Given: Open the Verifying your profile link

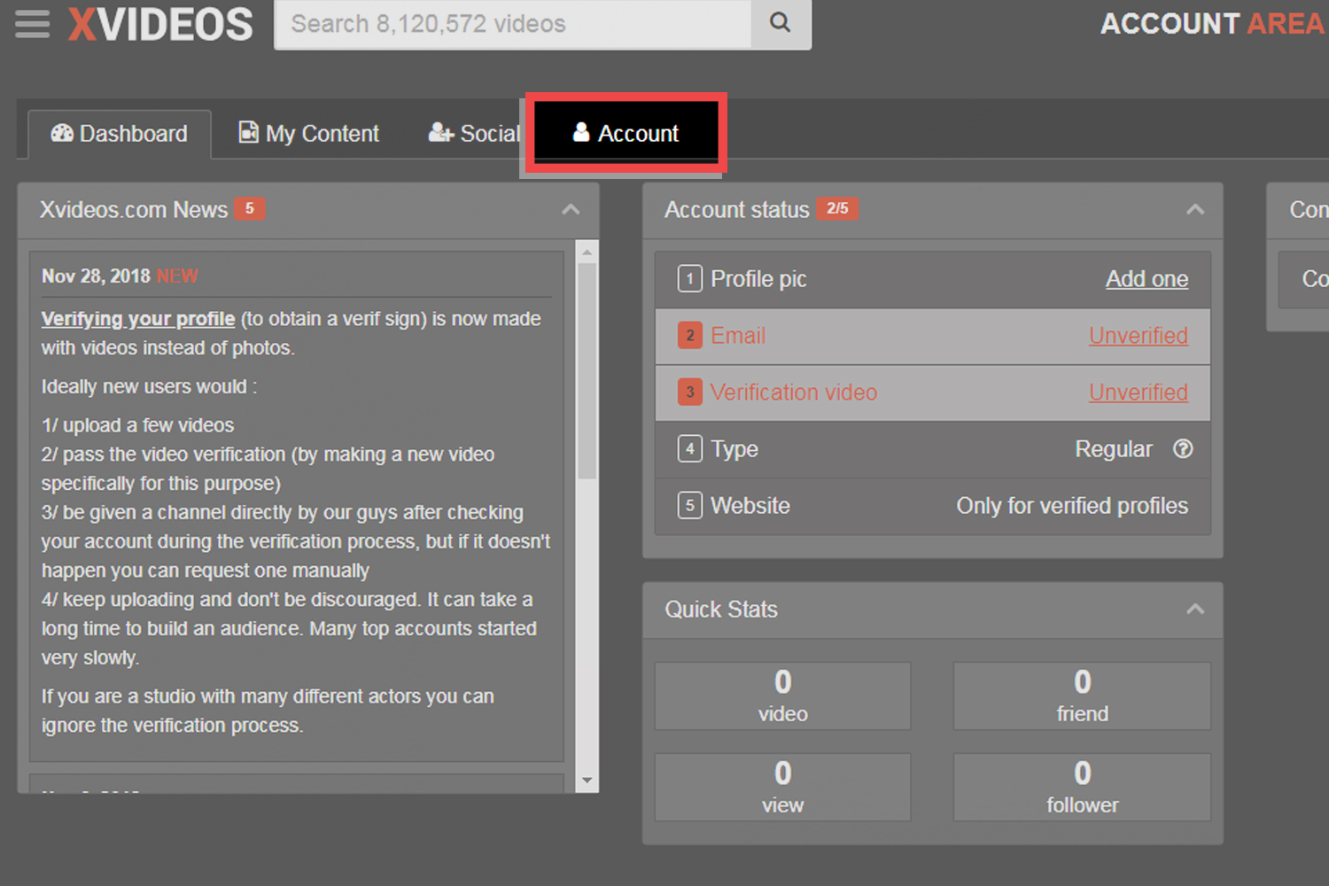Looking at the screenshot, I should pos(138,319).
